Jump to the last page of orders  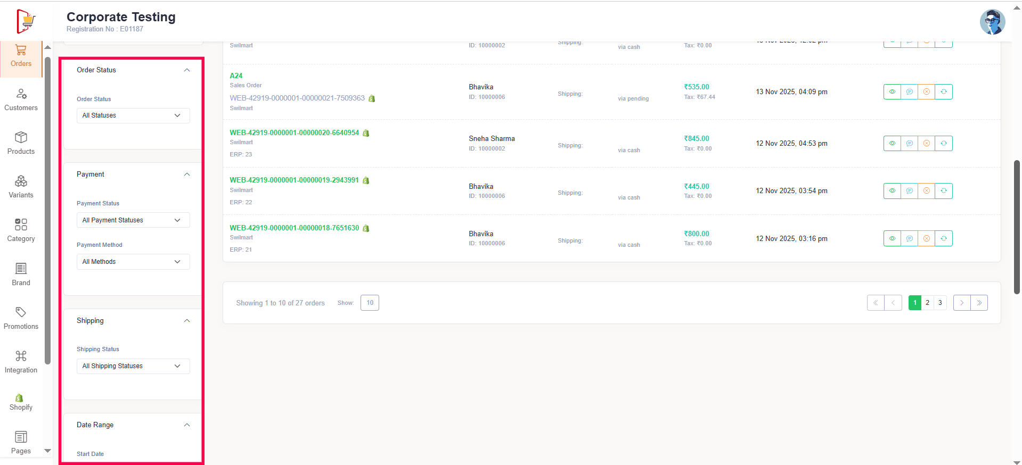pos(979,303)
